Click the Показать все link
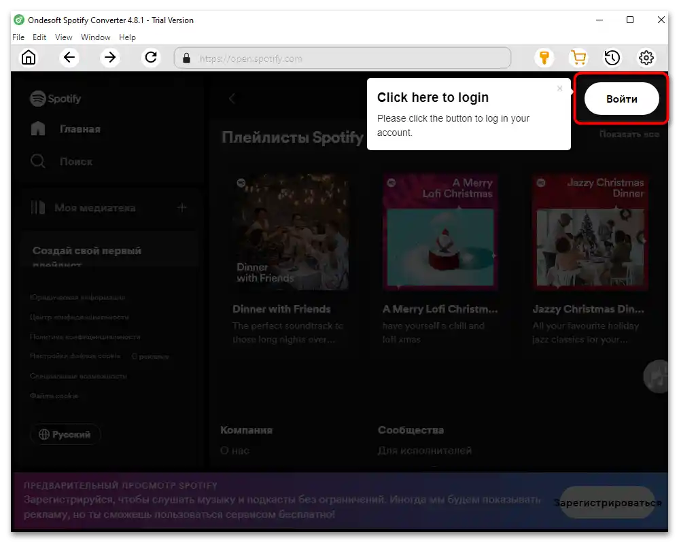679x543 pixels. [629, 135]
